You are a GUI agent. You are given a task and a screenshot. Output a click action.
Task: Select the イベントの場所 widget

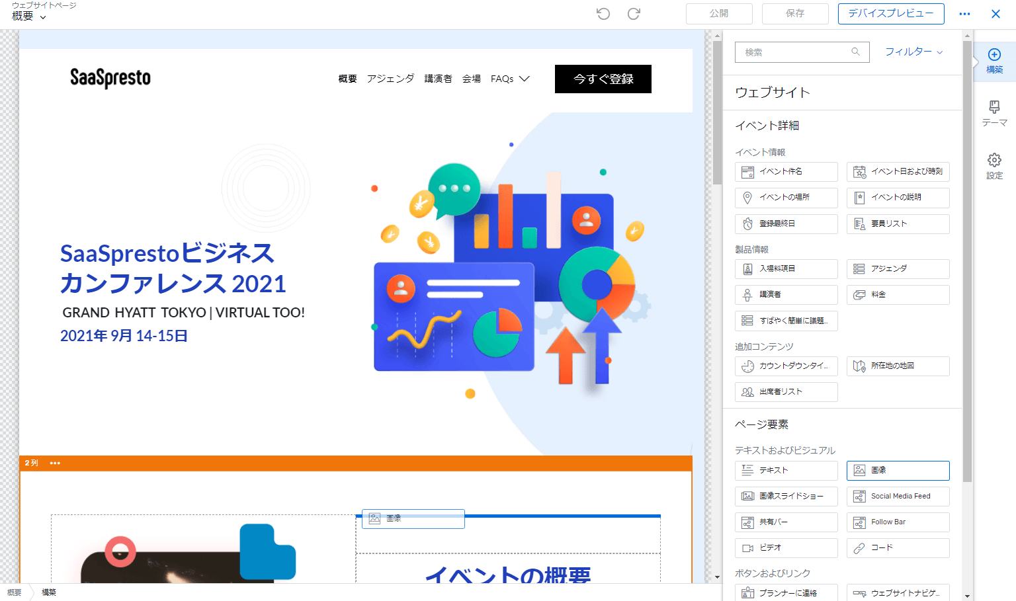point(786,198)
